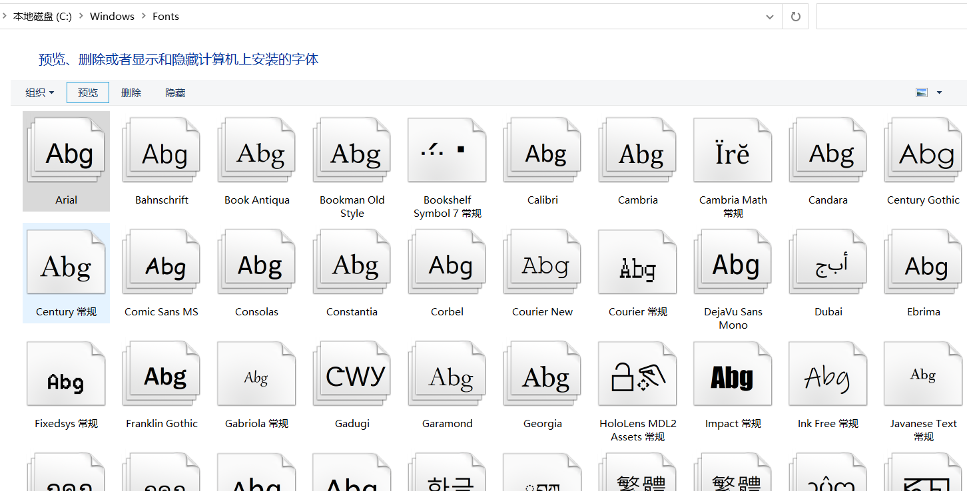Viewport: 967px width, 491px height.
Task: Select the DejaVu Sans Mono font icon
Action: 733,262
